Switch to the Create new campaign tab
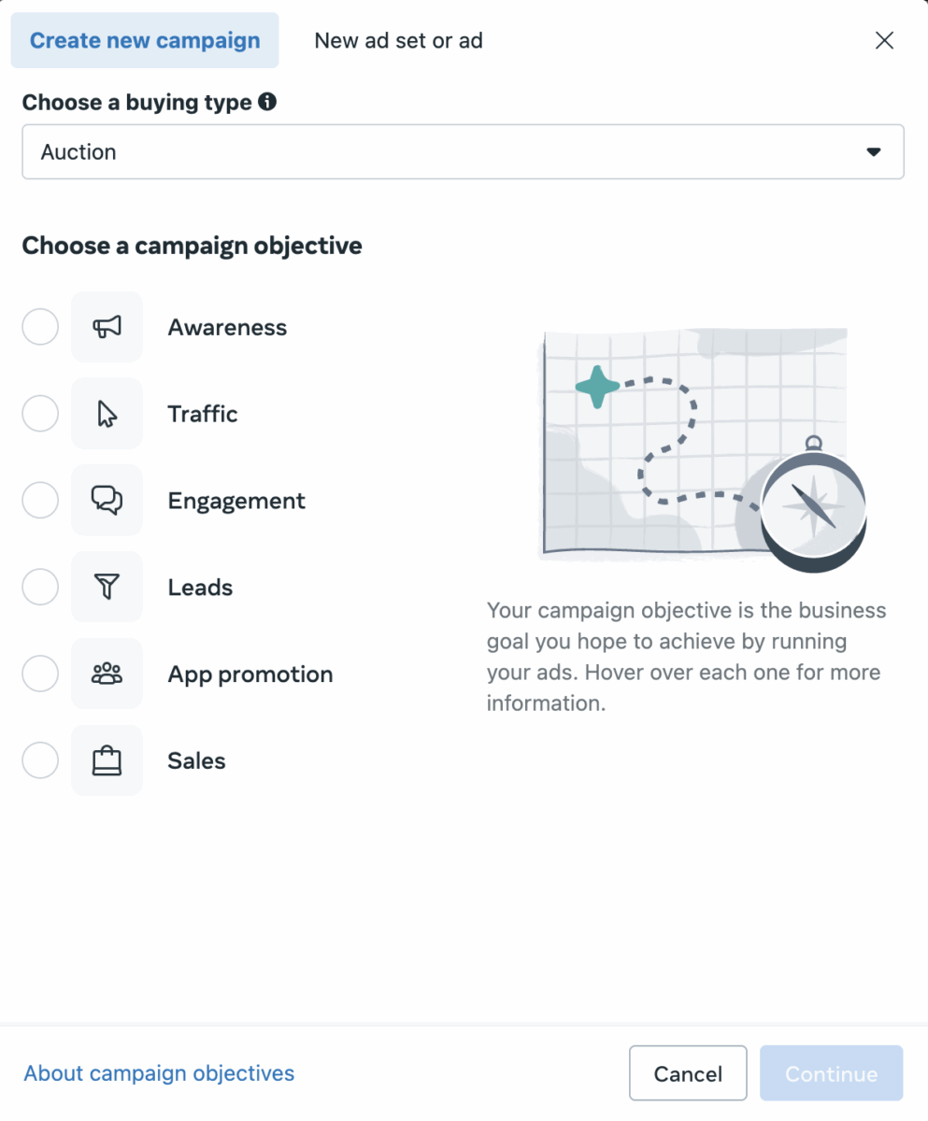This screenshot has height=1121, width=928. 144,40
